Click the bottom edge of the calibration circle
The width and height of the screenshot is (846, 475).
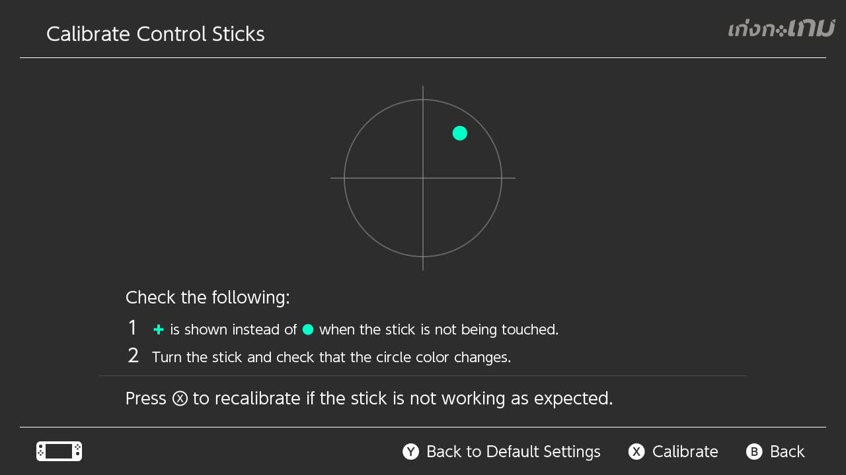423,256
